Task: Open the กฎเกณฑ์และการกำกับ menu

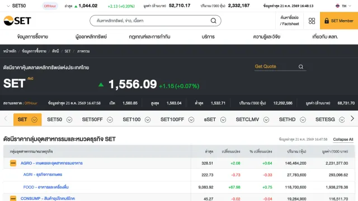Action: click(149, 37)
